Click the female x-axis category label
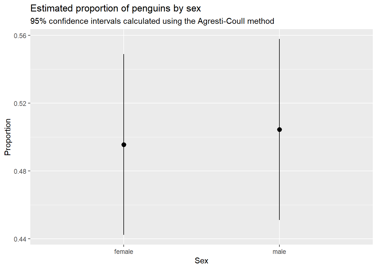This screenshot has width=377, height=269. [124, 252]
